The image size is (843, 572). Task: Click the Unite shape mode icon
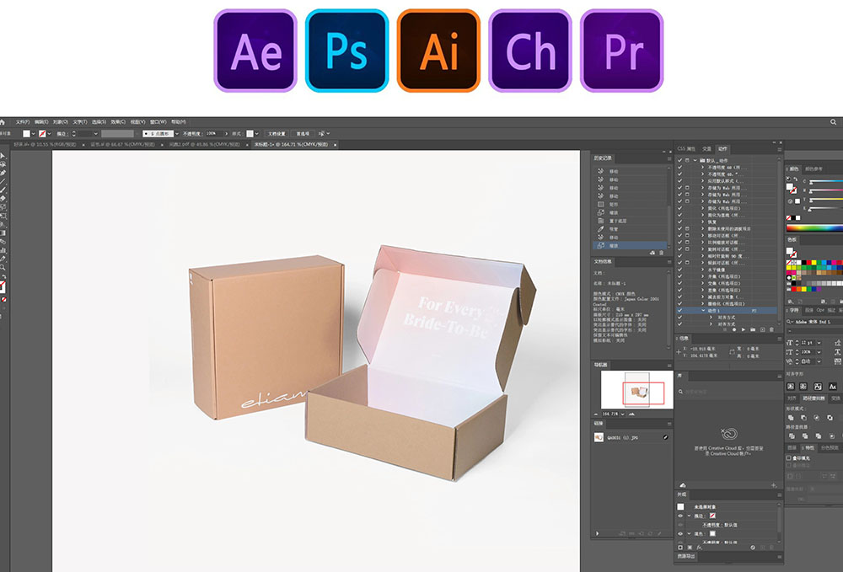[791, 417]
